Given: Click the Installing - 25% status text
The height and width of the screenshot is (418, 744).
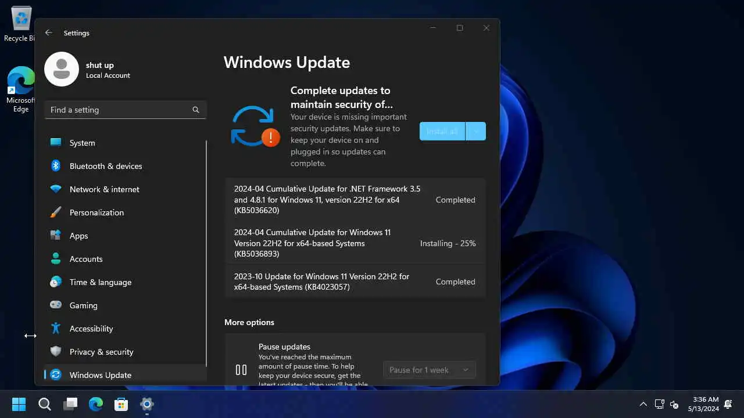Looking at the screenshot, I should (448, 243).
